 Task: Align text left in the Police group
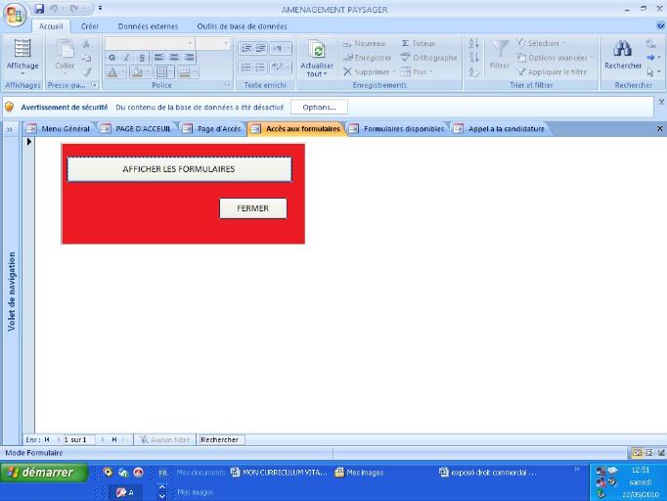pyautogui.click(x=159, y=58)
